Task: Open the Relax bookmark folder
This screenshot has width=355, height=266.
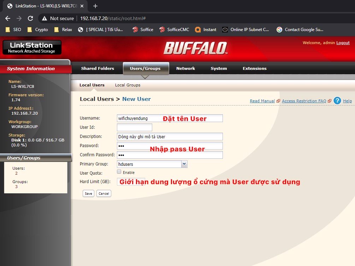Action: pyautogui.click(x=63, y=30)
